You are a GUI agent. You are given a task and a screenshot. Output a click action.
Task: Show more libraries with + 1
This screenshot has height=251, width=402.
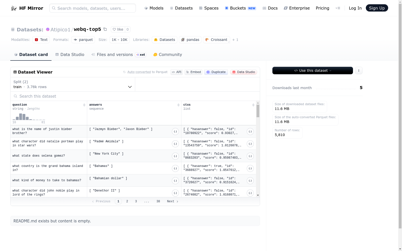coord(235,40)
